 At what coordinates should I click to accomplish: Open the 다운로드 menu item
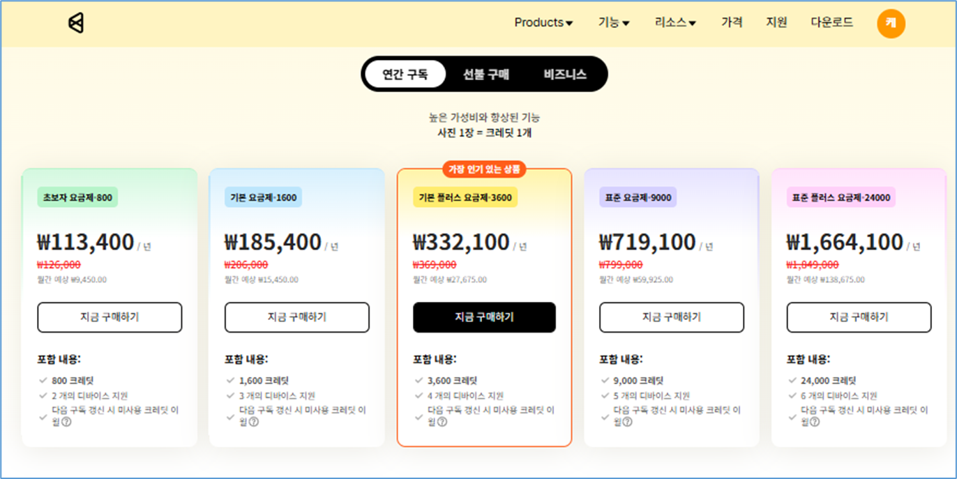click(x=831, y=22)
